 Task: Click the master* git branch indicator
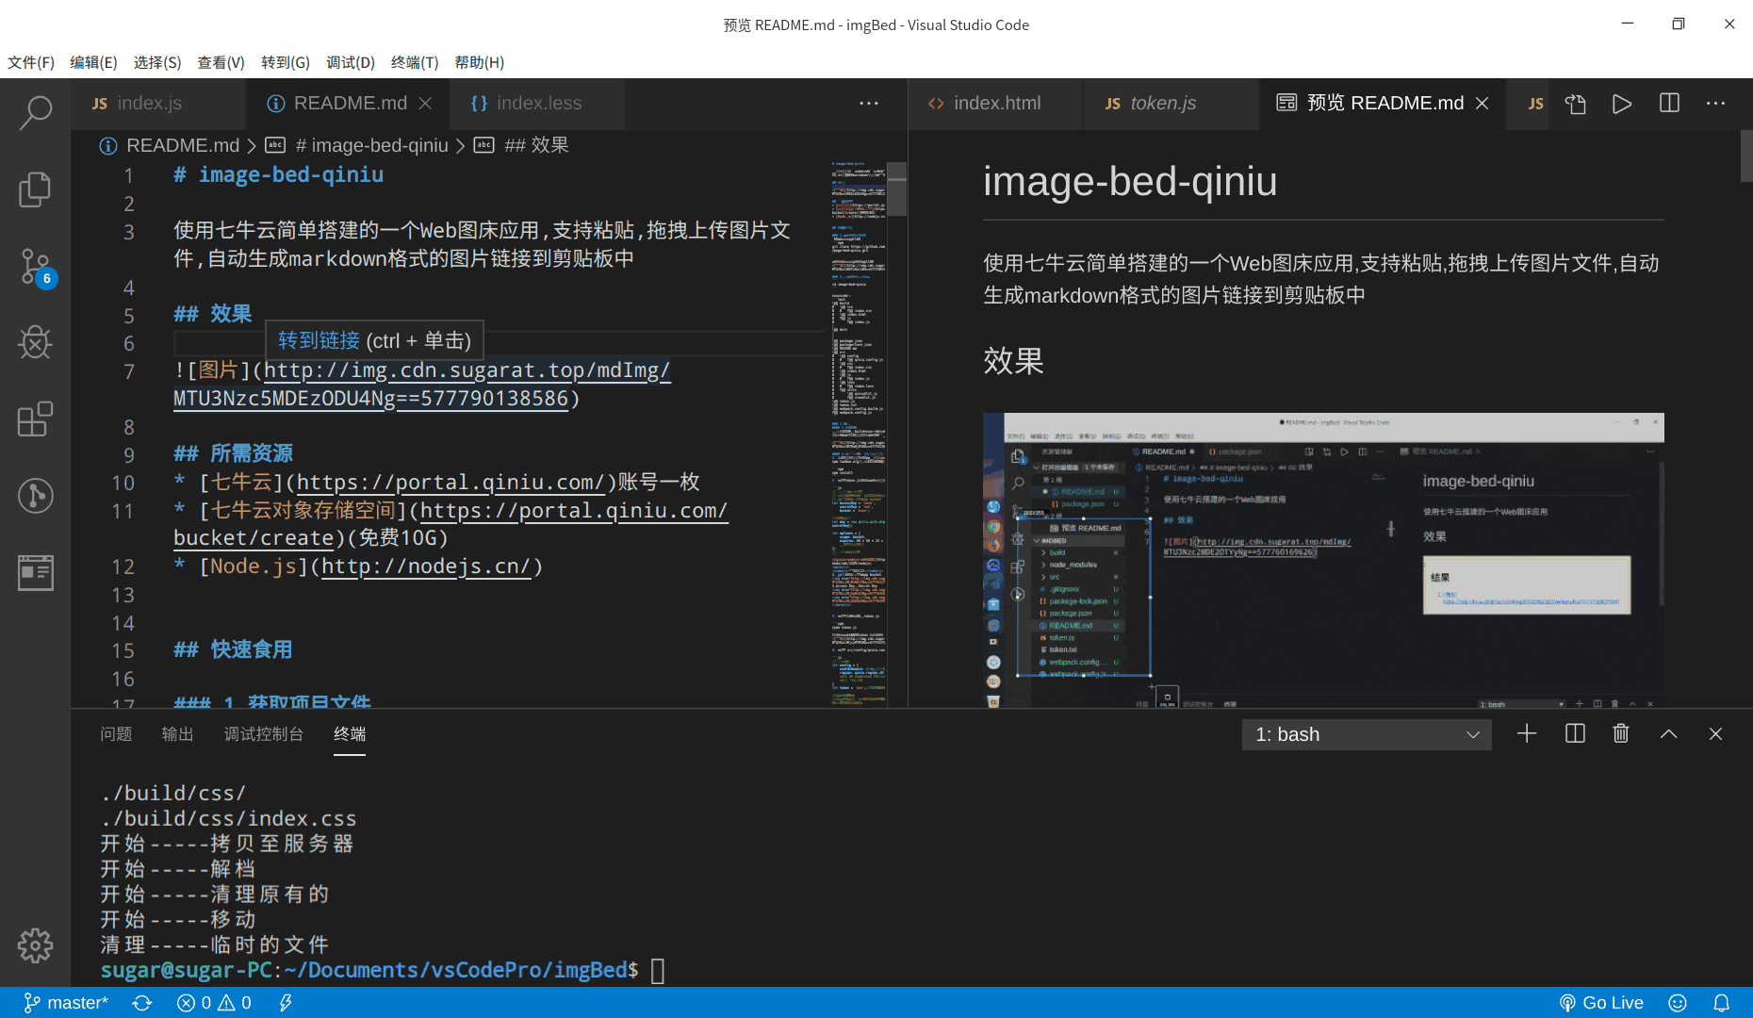[66, 1003]
